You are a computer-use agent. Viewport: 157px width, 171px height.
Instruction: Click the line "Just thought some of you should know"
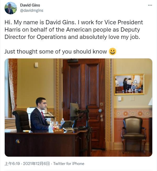click(55, 51)
